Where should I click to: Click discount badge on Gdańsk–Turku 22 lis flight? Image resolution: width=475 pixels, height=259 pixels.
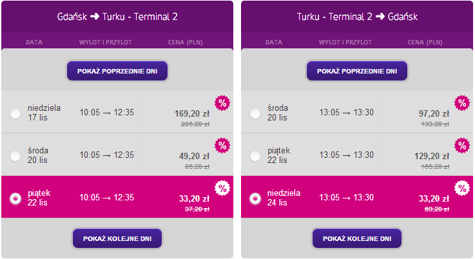[222, 188]
